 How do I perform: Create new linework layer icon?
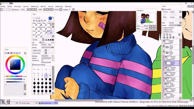(x=167, y=35)
